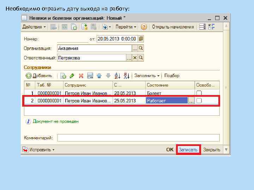Click the Состояние column header
This screenshot has height=190, width=254.
point(170,85)
